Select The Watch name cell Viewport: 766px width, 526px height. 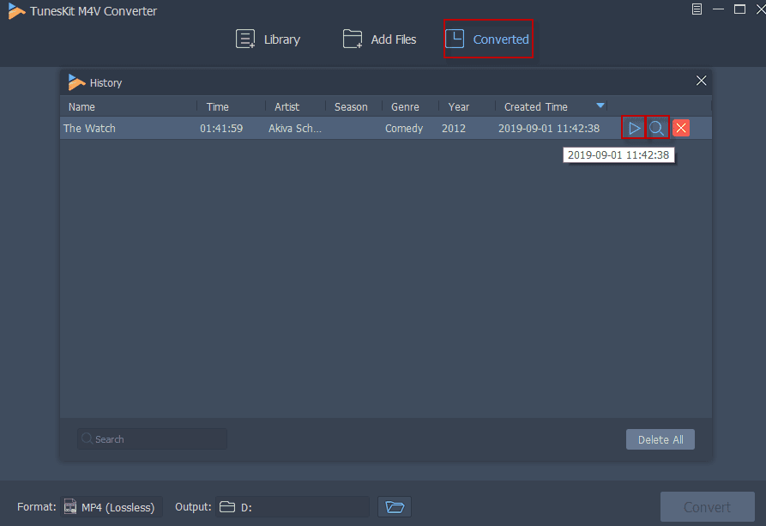click(x=89, y=128)
